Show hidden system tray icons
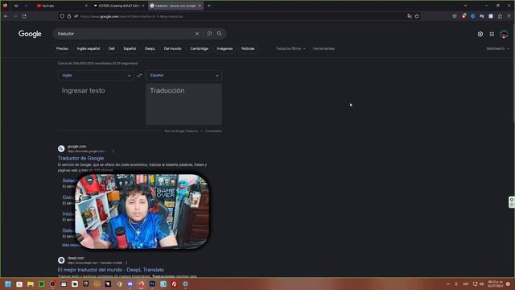 [x=448, y=284]
